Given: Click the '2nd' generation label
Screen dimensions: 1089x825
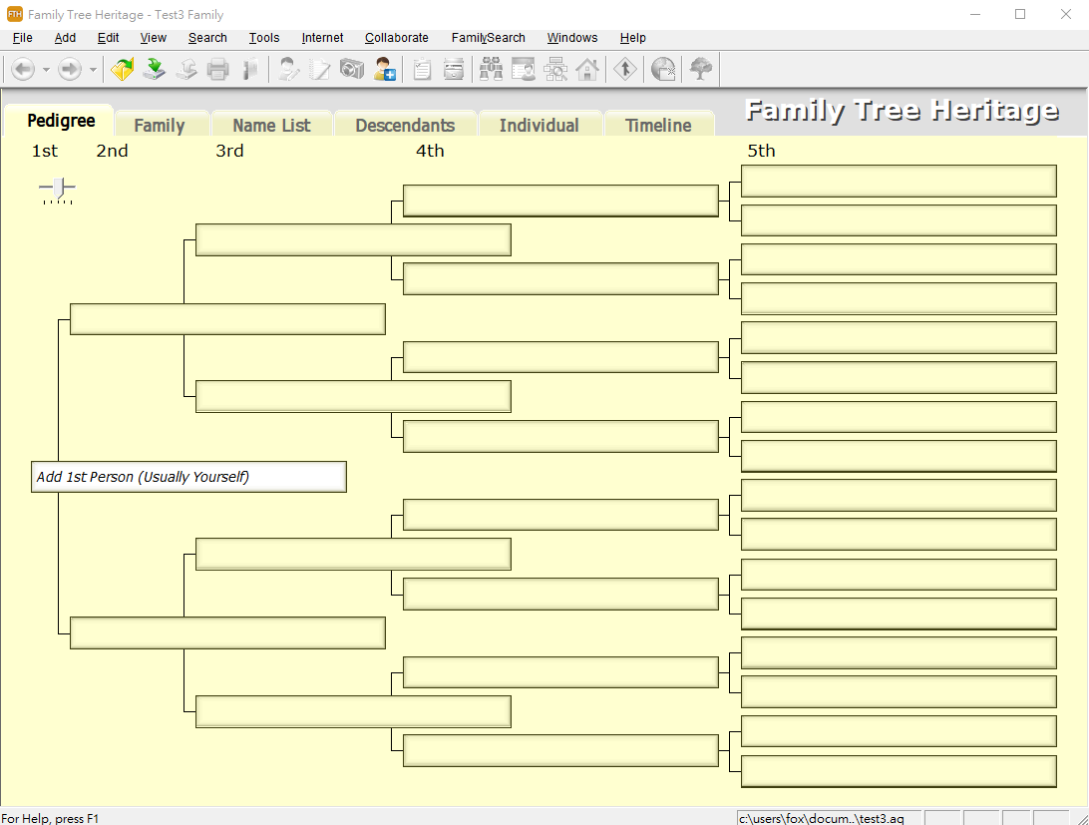Looking at the screenshot, I should coord(112,151).
